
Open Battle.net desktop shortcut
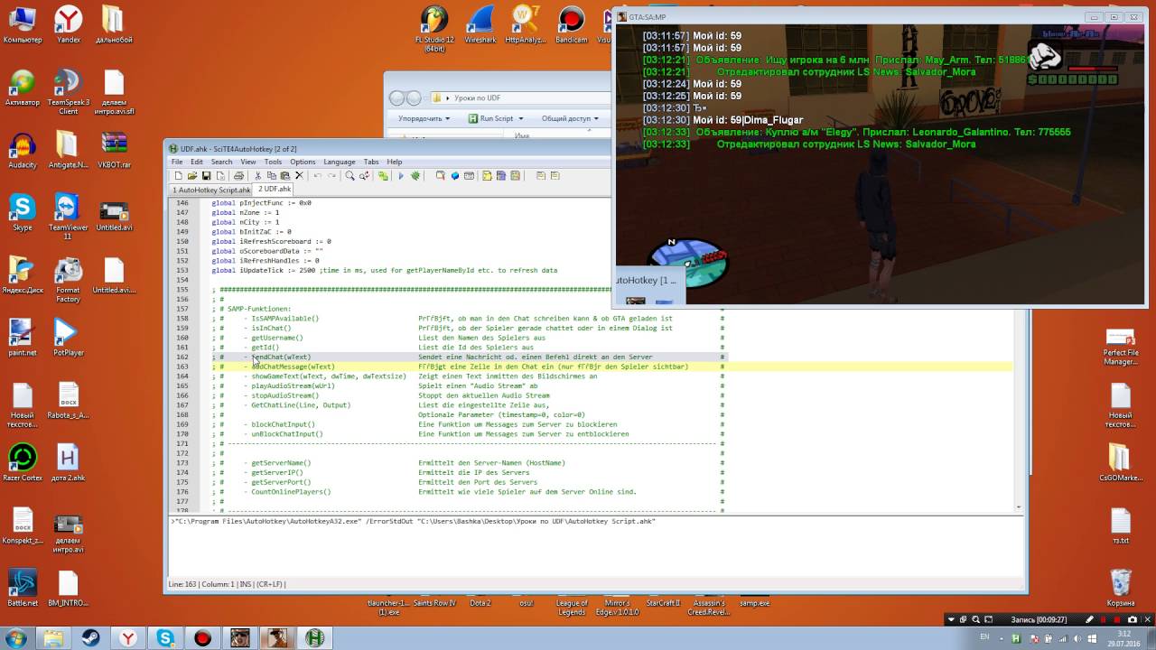23,588
